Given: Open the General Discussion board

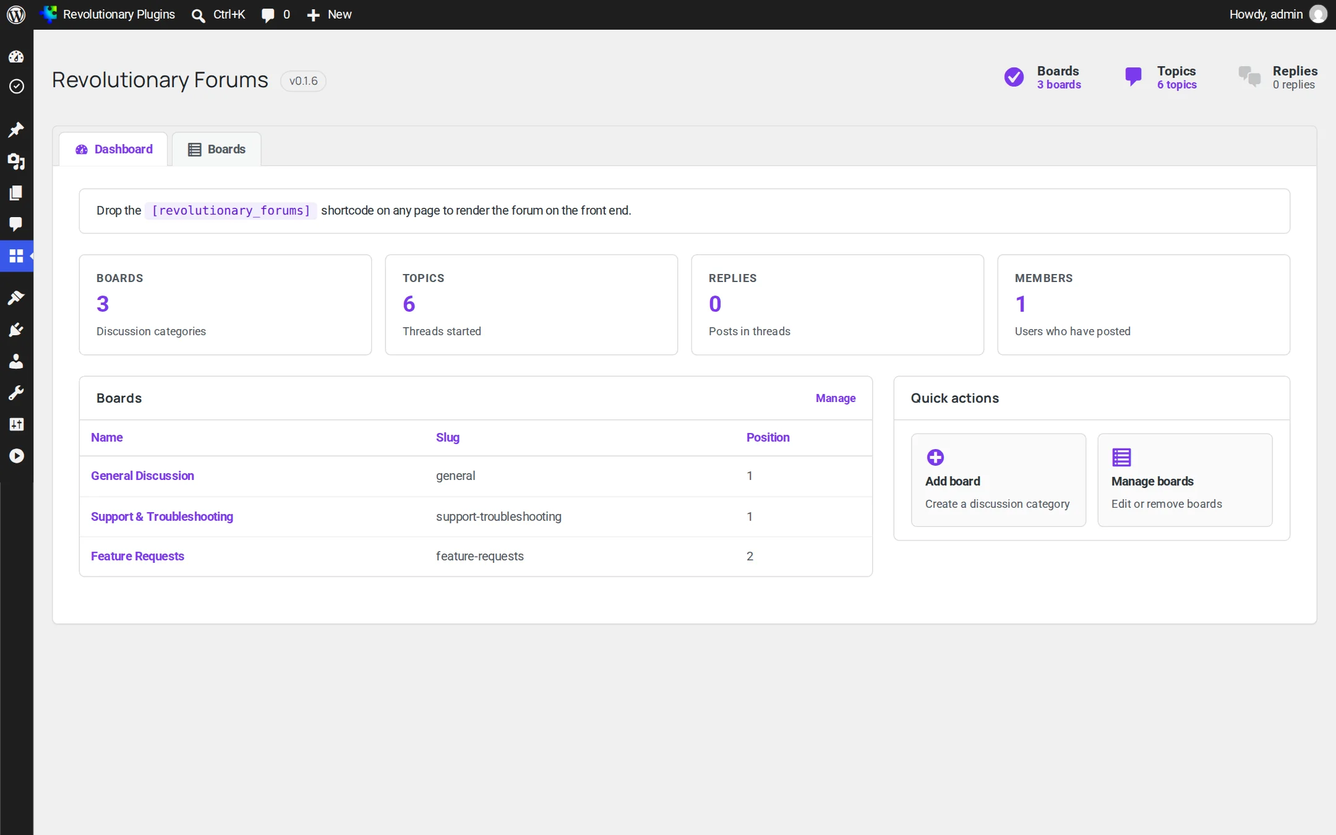Looking at the screenshot, I should pyautogui.click(x=142, y=476).
